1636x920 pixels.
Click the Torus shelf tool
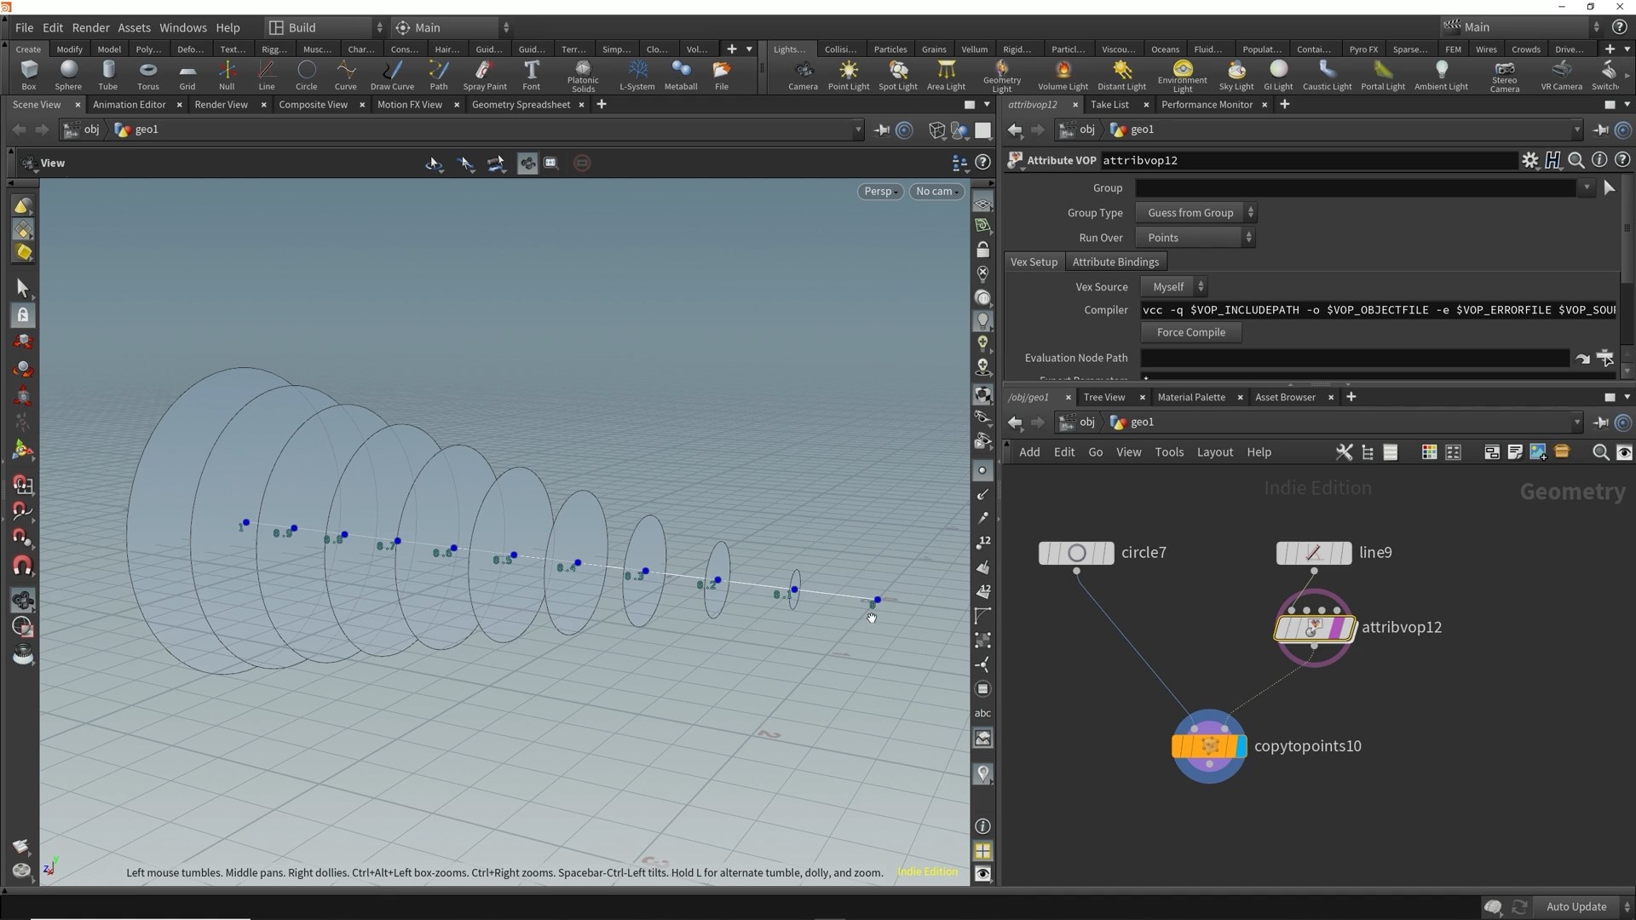(x=148, y=75)
